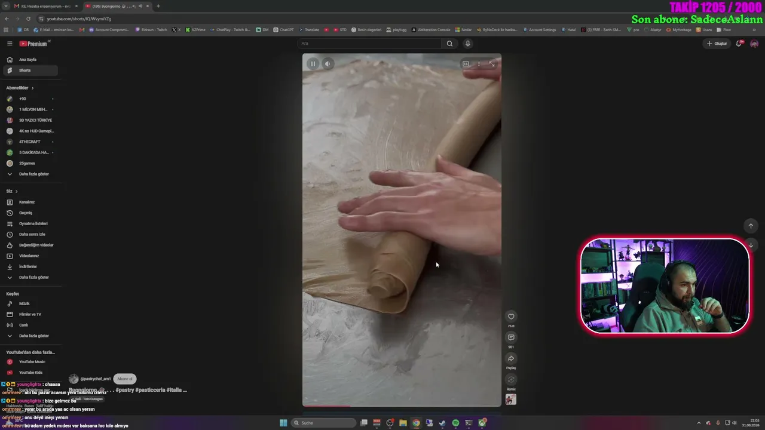
Task: Open a new browser tab
Action: point(158,6)
